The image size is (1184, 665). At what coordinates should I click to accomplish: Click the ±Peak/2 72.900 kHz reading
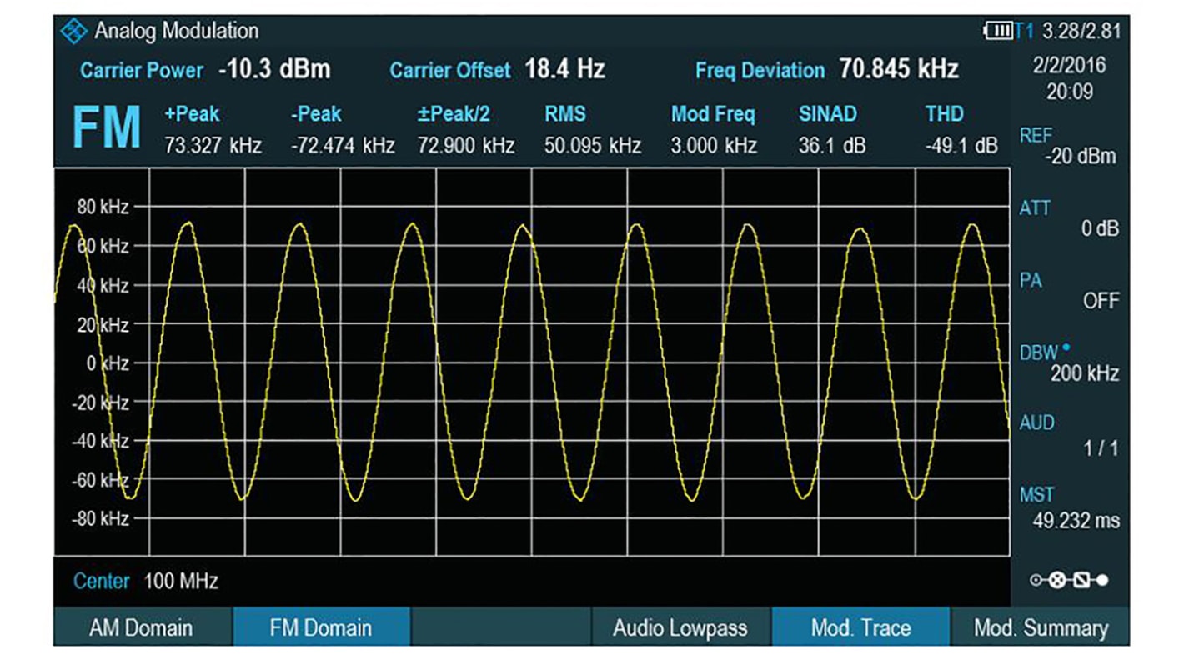coord(466,130)
